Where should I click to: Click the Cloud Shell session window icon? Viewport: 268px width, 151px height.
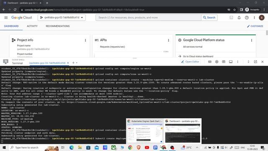(231, 62)
